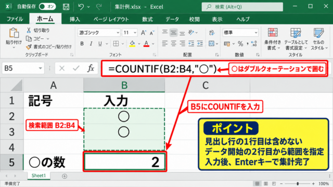Increase the indent
333x187 pixels.
(x=200, y=44)
